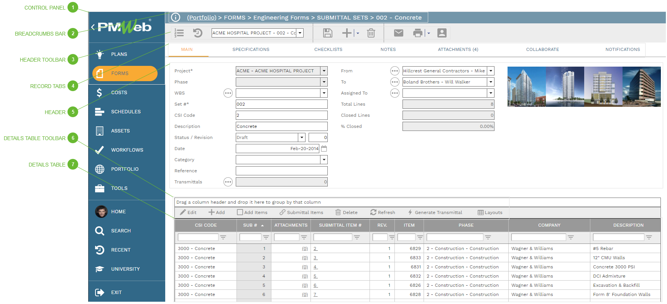Click Add Items button
Viewport: 667px width, 304px height.
point(252,212)
